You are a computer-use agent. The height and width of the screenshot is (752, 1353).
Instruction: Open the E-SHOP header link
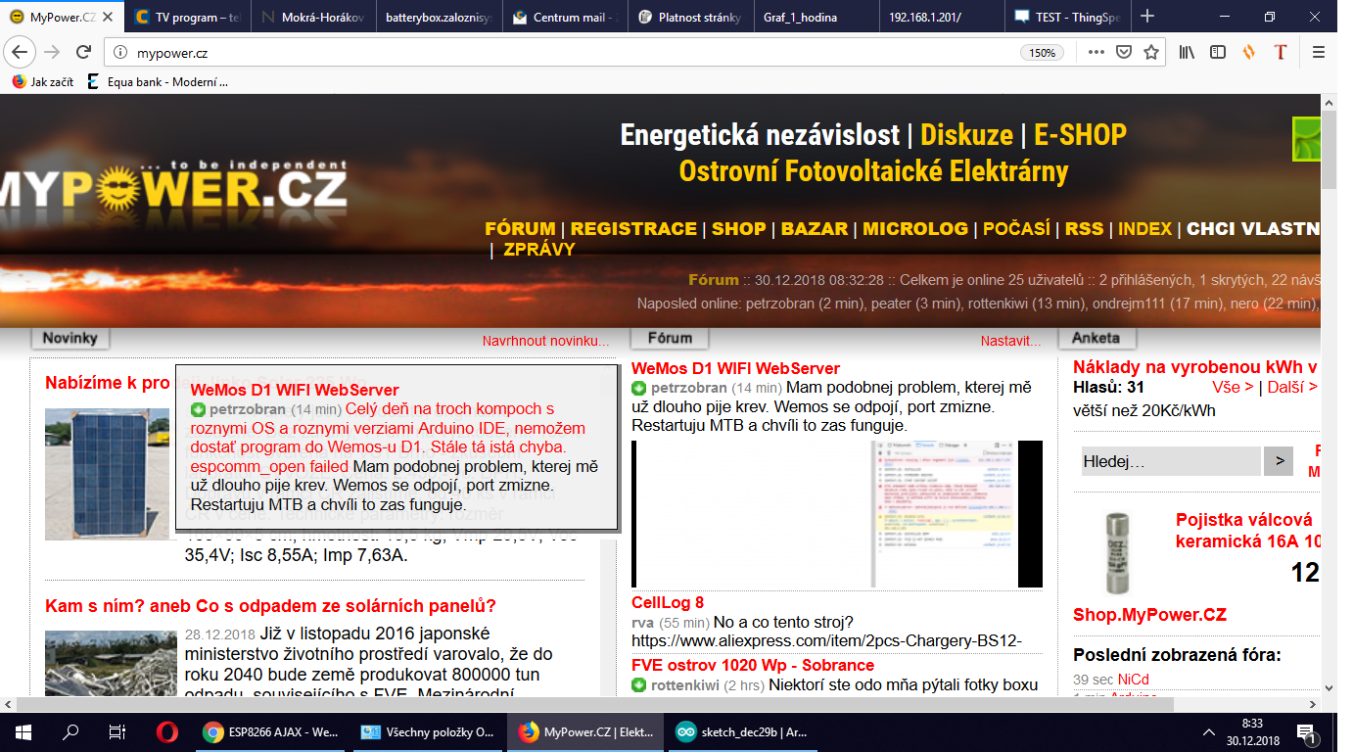point(1080,135)
